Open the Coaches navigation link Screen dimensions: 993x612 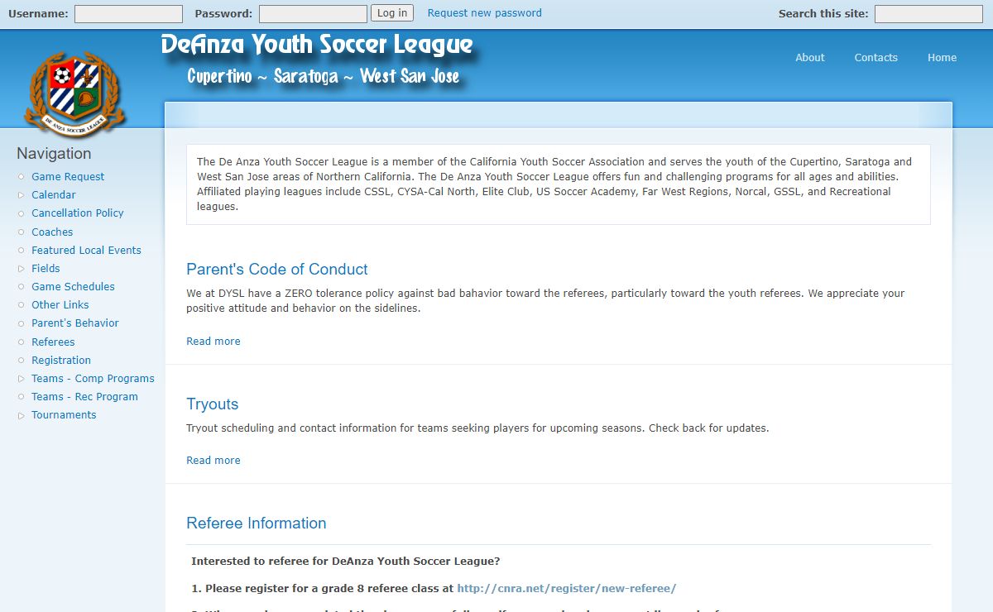tap(52, 232)
